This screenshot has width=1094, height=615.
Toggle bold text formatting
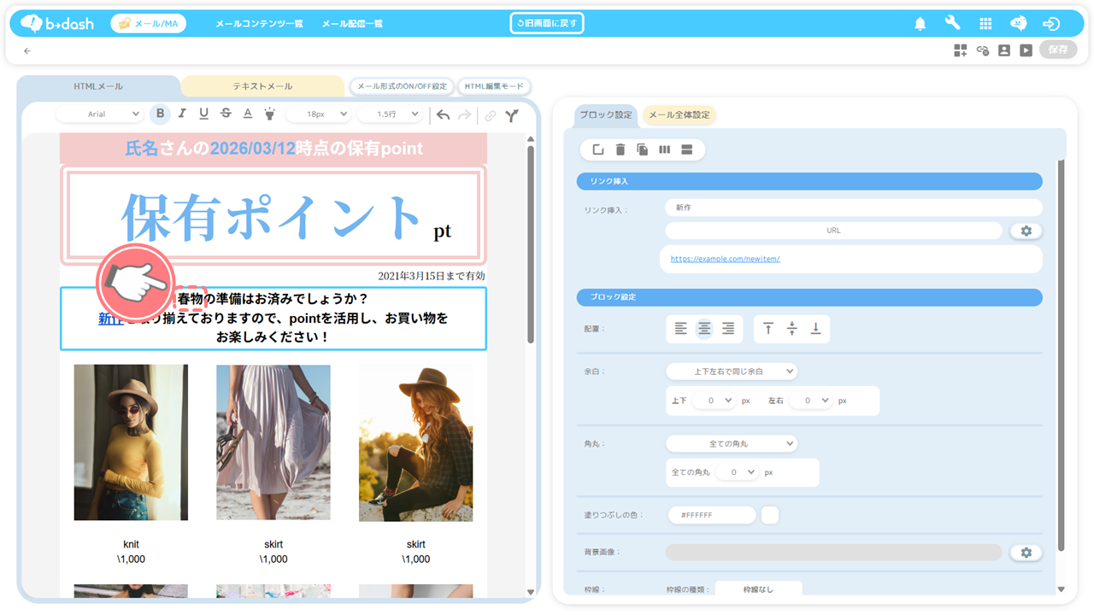coord(160,114)
